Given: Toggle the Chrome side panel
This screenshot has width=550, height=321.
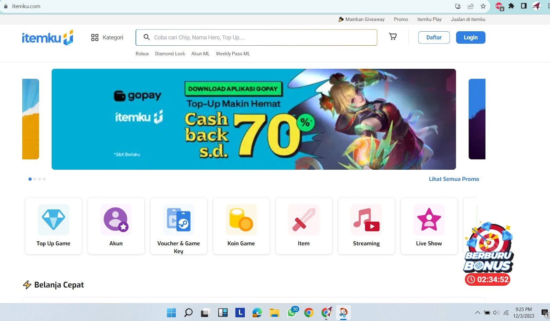Looking at the screenshot, I should click(524, 6).
